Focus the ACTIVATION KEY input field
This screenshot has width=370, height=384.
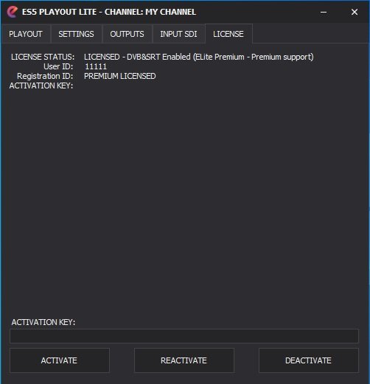184,336
